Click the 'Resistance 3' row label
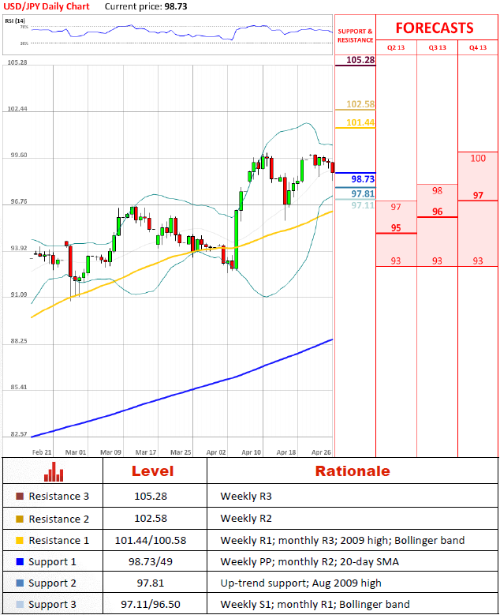This screenshot has width=500, height=615. point(59,496)
